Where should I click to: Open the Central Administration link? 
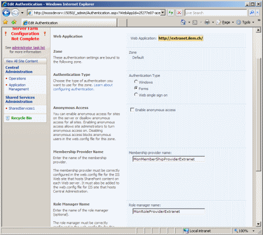click(19, 70)
